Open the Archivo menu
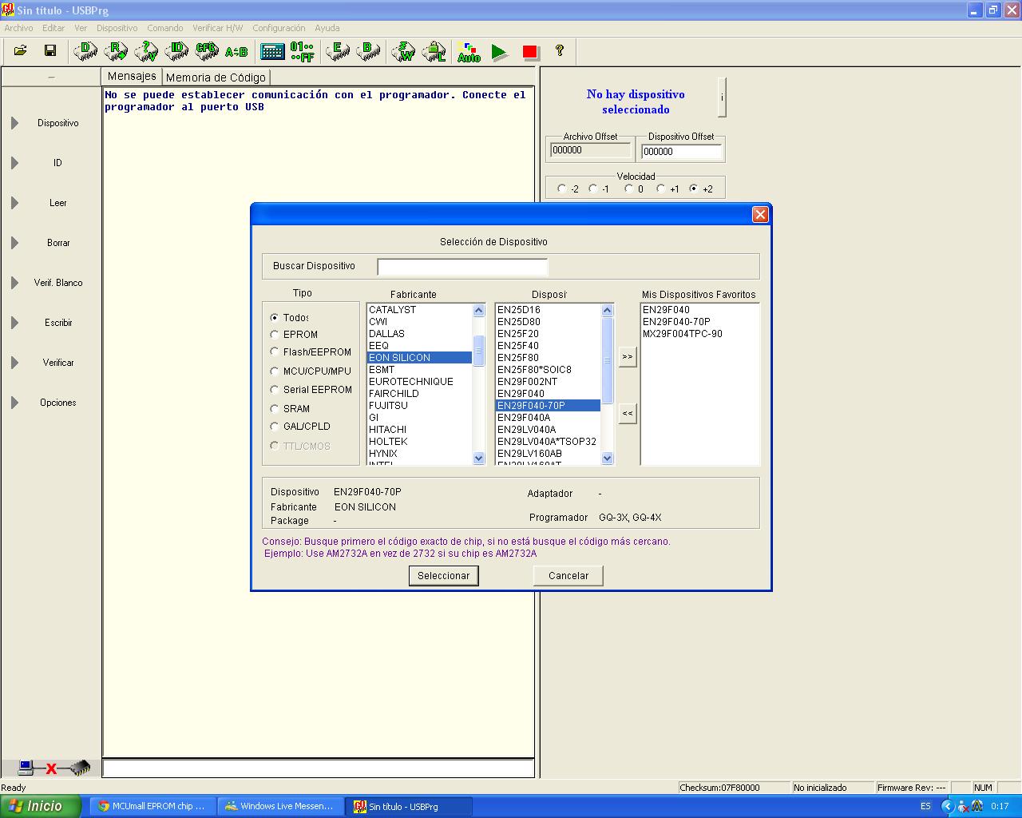Screen dimensions: 1022x818 (19, 28)
